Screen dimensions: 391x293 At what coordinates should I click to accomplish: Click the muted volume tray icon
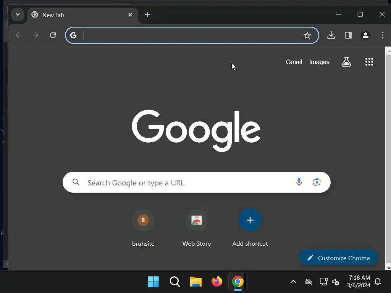point(336,282)
